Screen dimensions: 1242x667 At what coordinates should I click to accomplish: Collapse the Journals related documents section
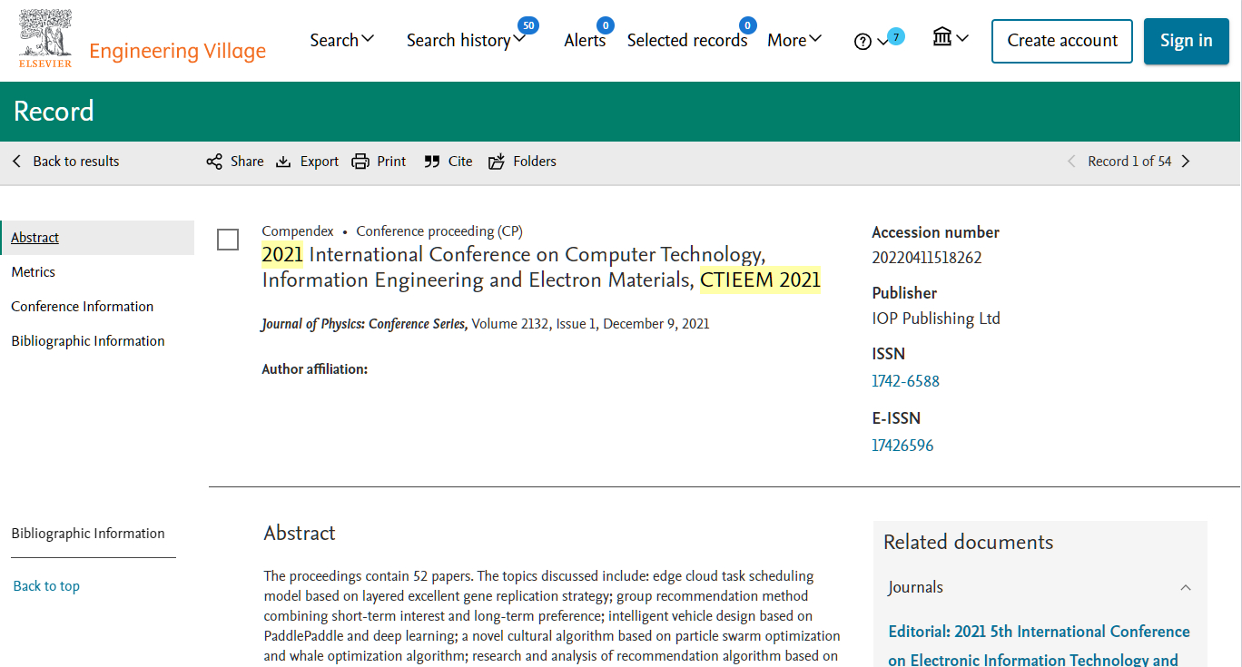point(1186,587)
